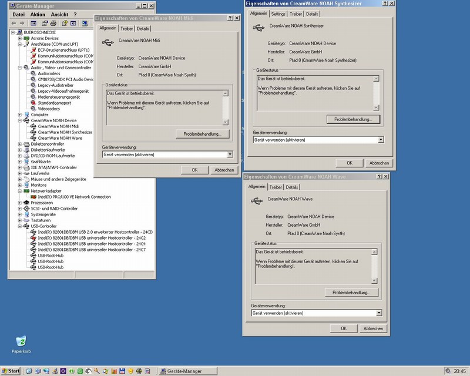Click Problembehandlung in NOAH Wave dialog
This screenshot has height=376, width=470.
click(351, 293)
